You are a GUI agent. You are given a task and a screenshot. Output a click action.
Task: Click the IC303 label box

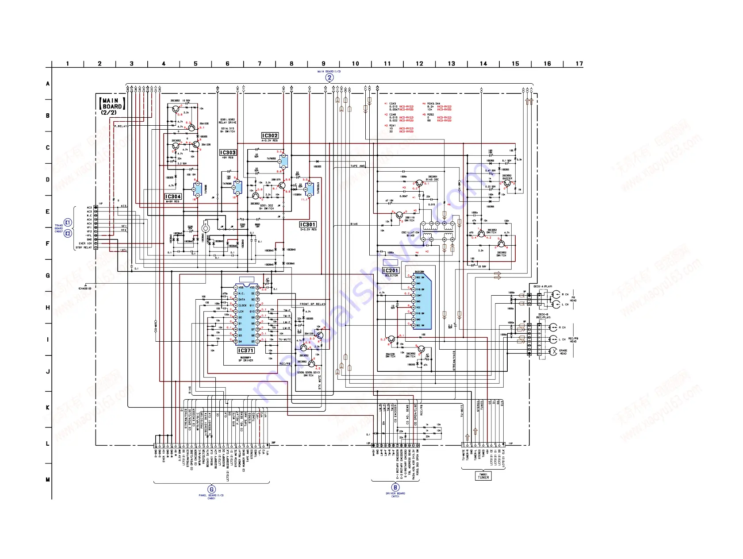(228, 152)
